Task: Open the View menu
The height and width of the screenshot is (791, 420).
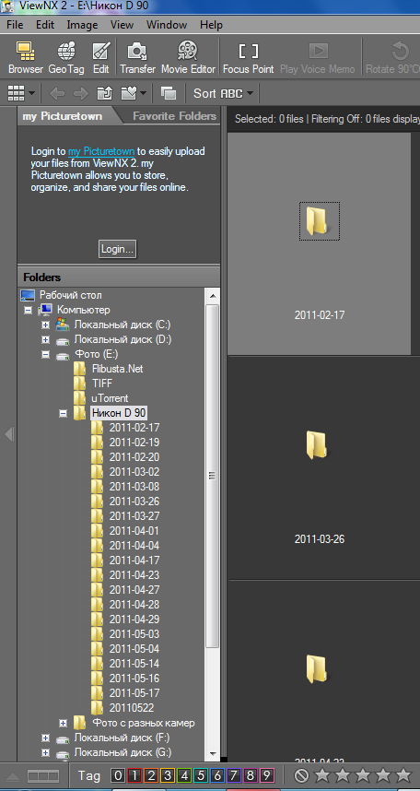Action: pos(122,25)
